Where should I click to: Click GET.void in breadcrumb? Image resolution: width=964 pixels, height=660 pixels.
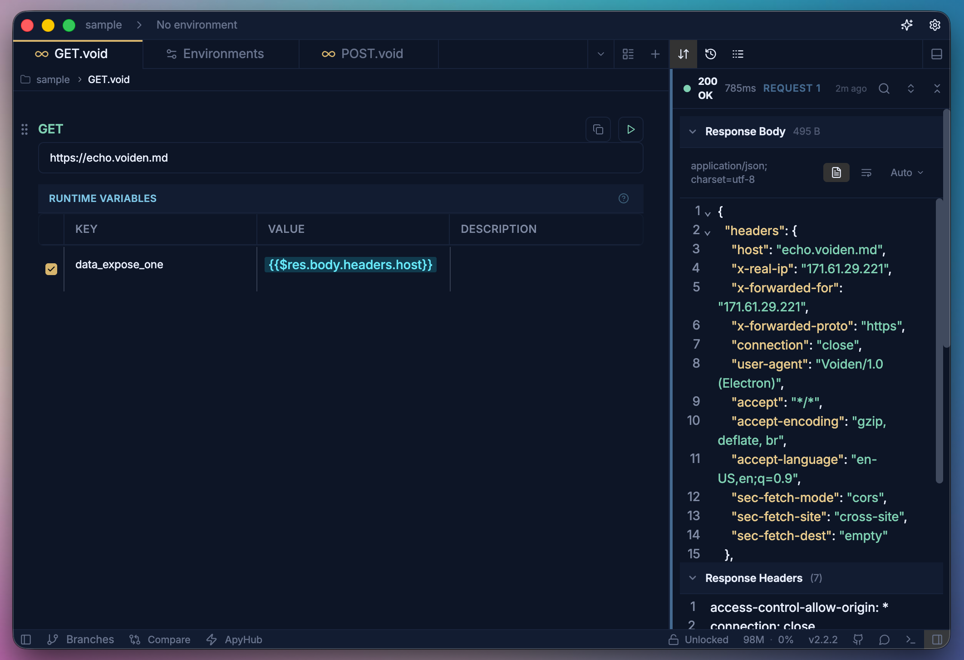tap(109, 79)
